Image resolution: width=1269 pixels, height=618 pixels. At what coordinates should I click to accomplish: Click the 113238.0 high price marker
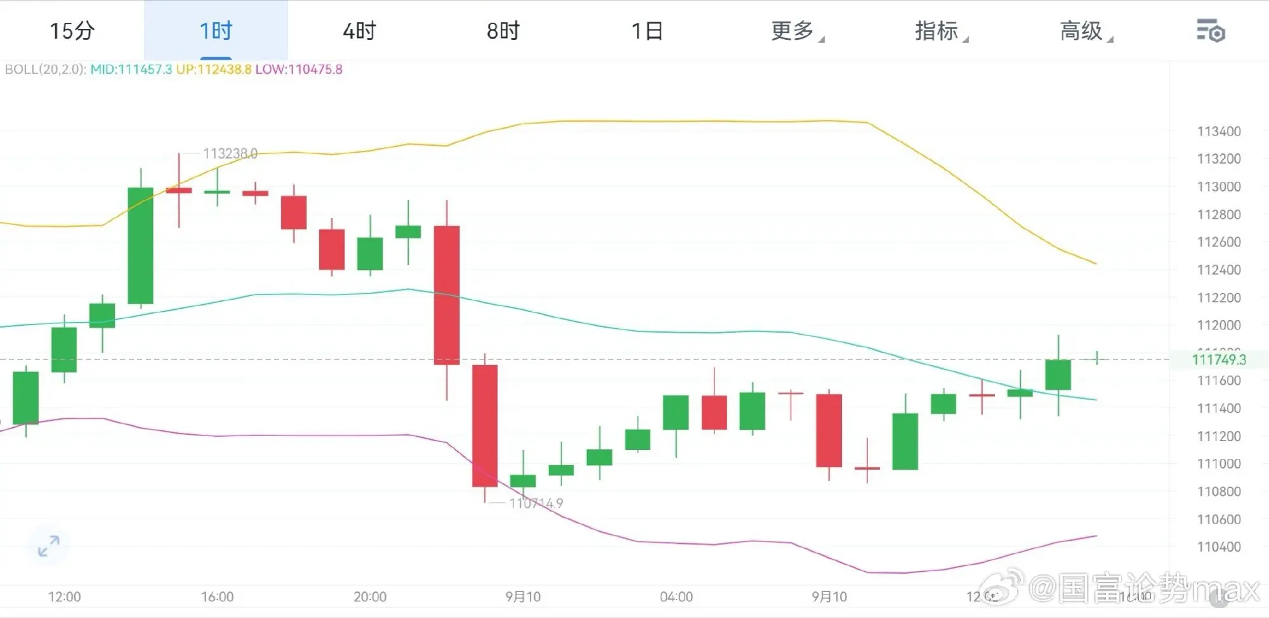coord(230,153)
